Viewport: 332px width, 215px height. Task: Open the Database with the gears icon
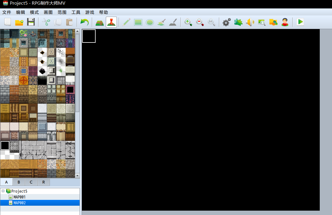click(226, 22)
